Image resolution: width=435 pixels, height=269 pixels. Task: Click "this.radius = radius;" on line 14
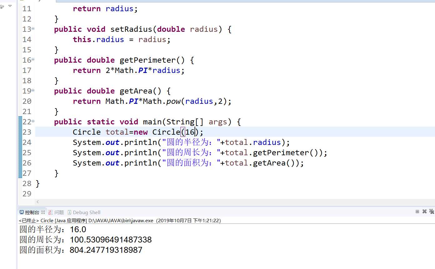(122, 39)
